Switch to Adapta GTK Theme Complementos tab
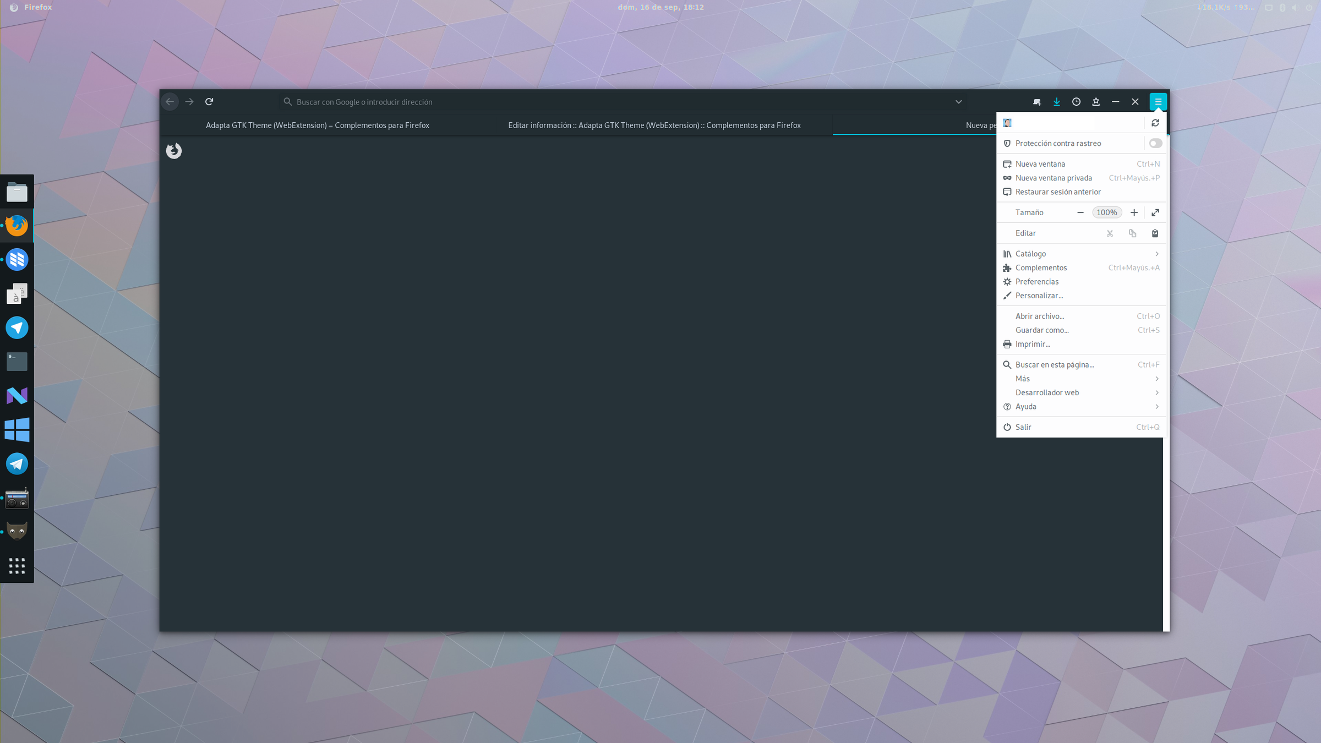The height and width of the screenshot is (743, 1321). [318, 125]
